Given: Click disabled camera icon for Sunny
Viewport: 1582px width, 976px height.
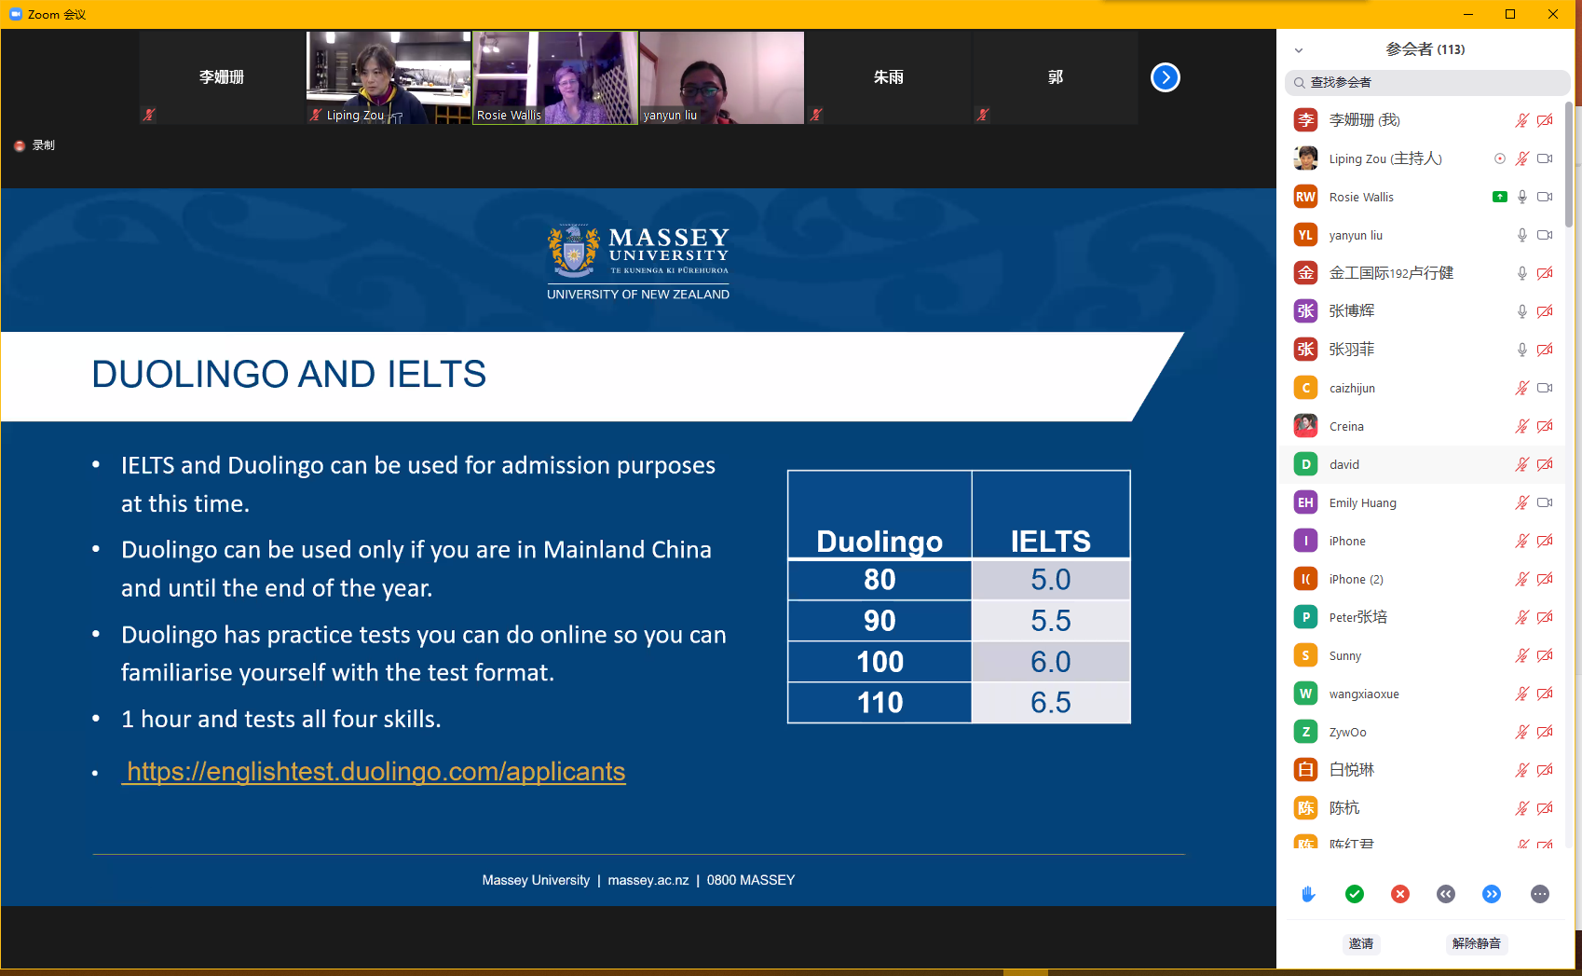Looking at the screenshot, I should coord(1545,655).
